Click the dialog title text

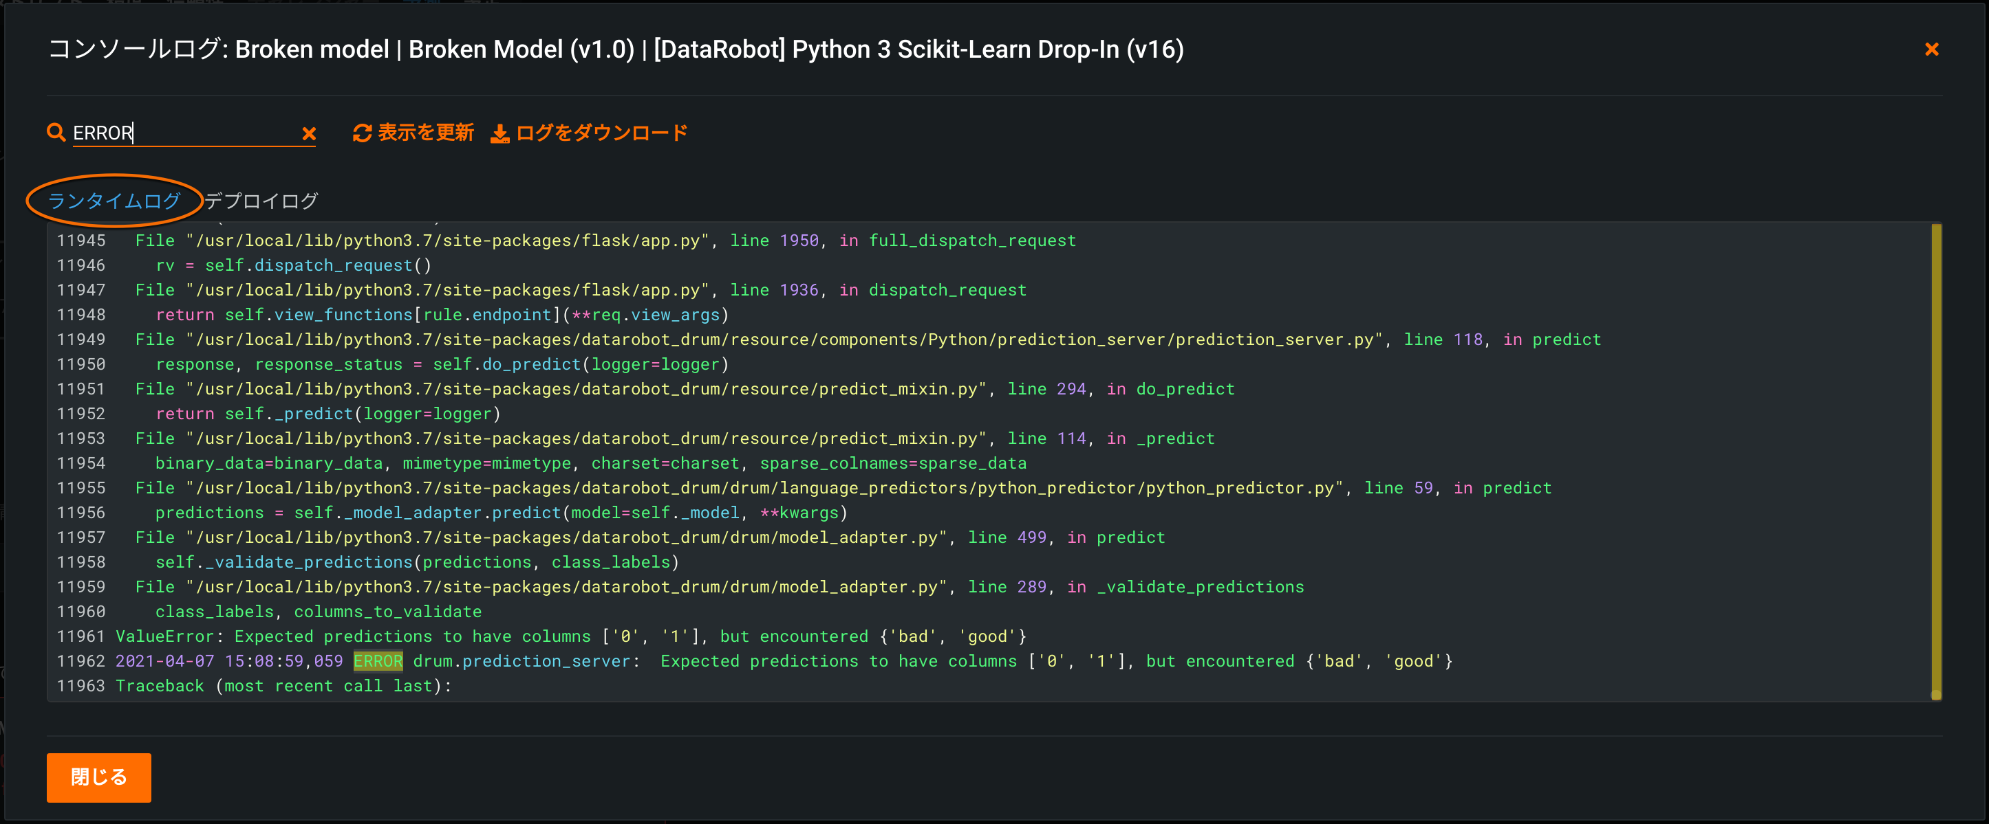click(614, 49)
